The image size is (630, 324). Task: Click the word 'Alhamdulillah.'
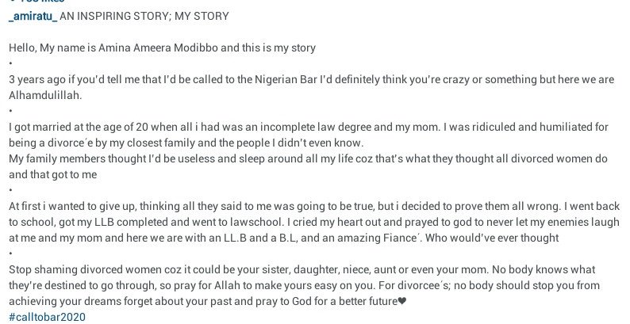click(45, 95)
